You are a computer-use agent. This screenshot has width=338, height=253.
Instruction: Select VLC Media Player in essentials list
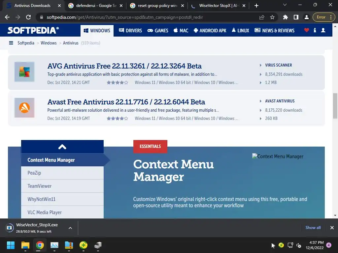click(x=62, y=212)
